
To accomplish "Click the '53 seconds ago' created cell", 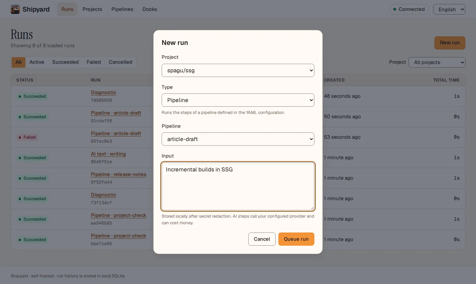I will point(342,137).
